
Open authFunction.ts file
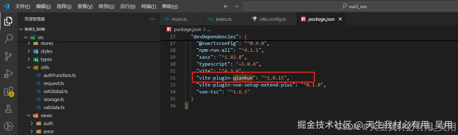[x=59, y=76]
